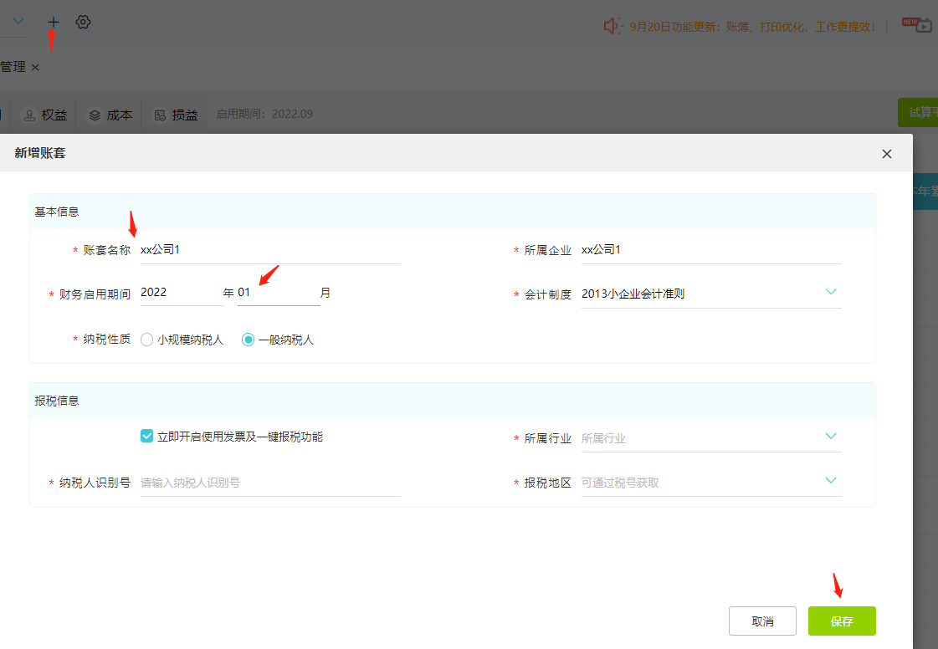Open the 会计制度 dropdown

click(711, 294)
